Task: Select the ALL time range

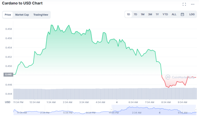Action: coord(174,14)
